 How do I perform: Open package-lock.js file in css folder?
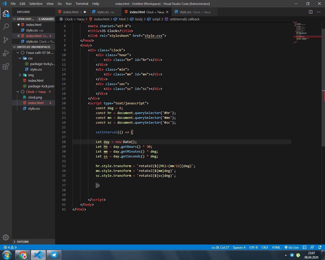34,64
